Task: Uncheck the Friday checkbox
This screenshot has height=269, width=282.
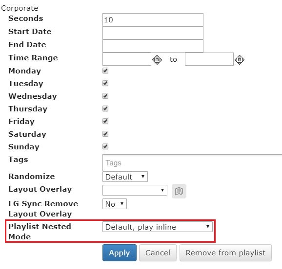Action: pyautogui.click(x=105, y=121)
